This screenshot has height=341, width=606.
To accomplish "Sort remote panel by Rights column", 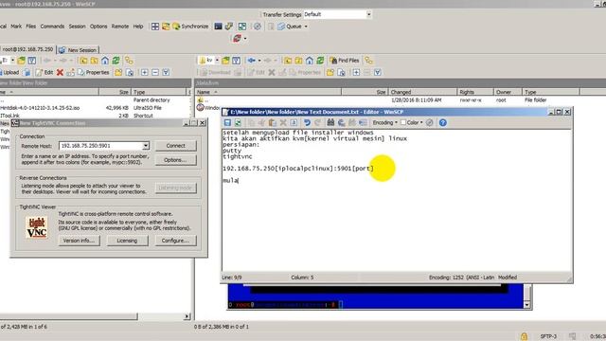I will point(475,92).
